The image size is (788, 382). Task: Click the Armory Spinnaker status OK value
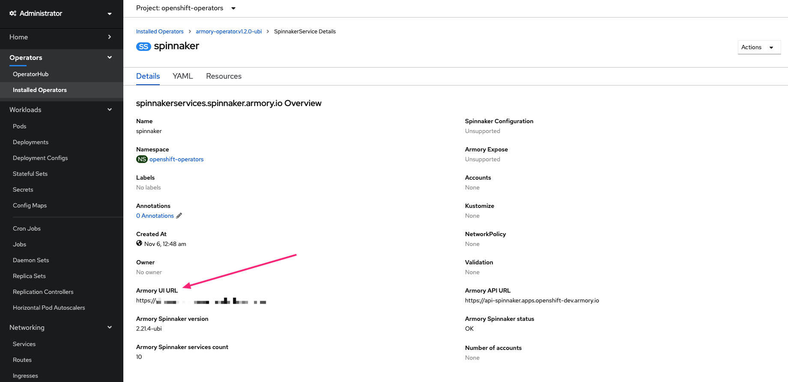pos(469,329)
